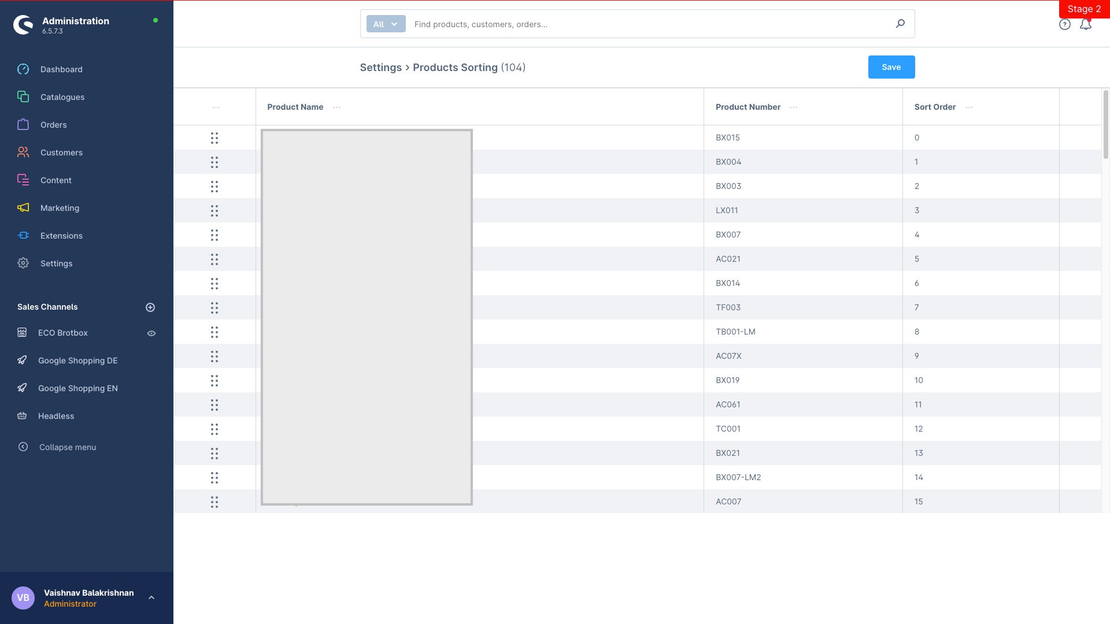Click the Extensions navigation icon
The width and height of the screenshot is (1110, 624).
point(23,235)
